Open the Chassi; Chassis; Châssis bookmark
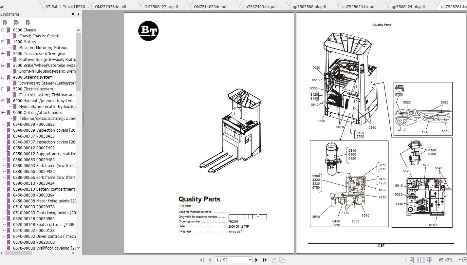The width and height of the screenshot is (467, 265). [39, 36]
